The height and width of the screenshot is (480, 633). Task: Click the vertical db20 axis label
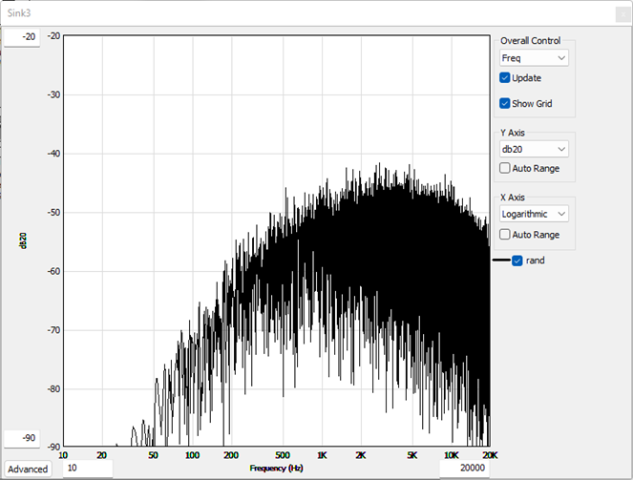click(x=22, y=242)
